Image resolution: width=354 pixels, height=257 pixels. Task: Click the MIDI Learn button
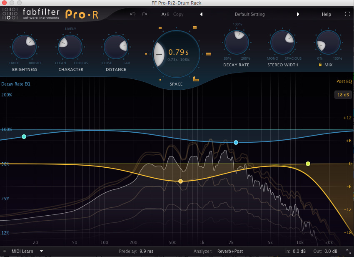[22, 251]
